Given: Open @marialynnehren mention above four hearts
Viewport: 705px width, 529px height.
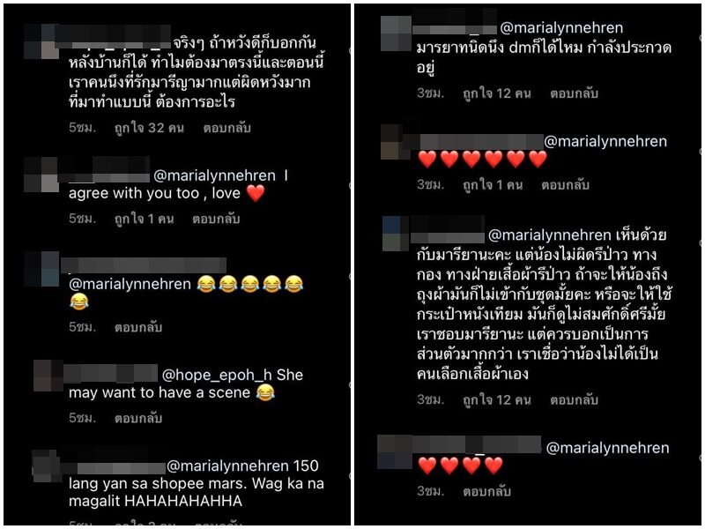Looking at the screenshot, I should point(607,448).
